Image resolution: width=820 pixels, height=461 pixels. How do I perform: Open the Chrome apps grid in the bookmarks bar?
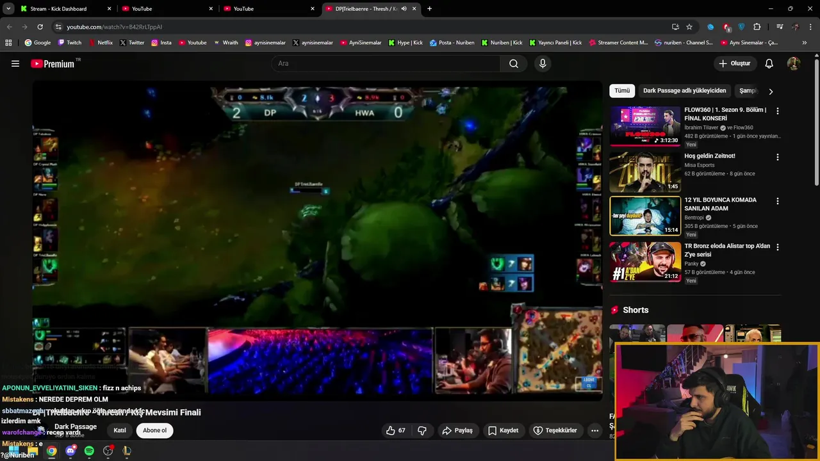coord(8,42)
